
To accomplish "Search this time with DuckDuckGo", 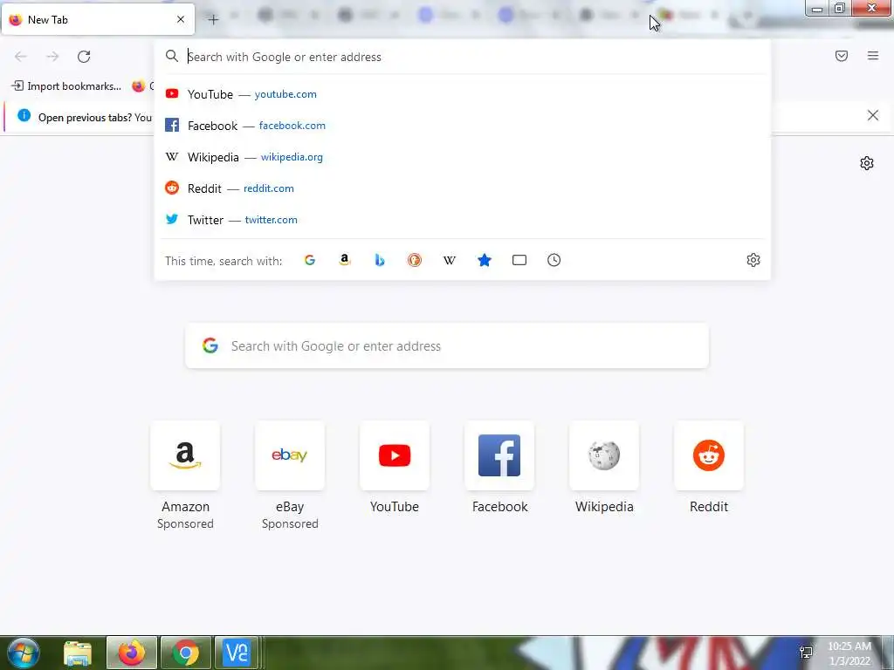I will (415, 260).
